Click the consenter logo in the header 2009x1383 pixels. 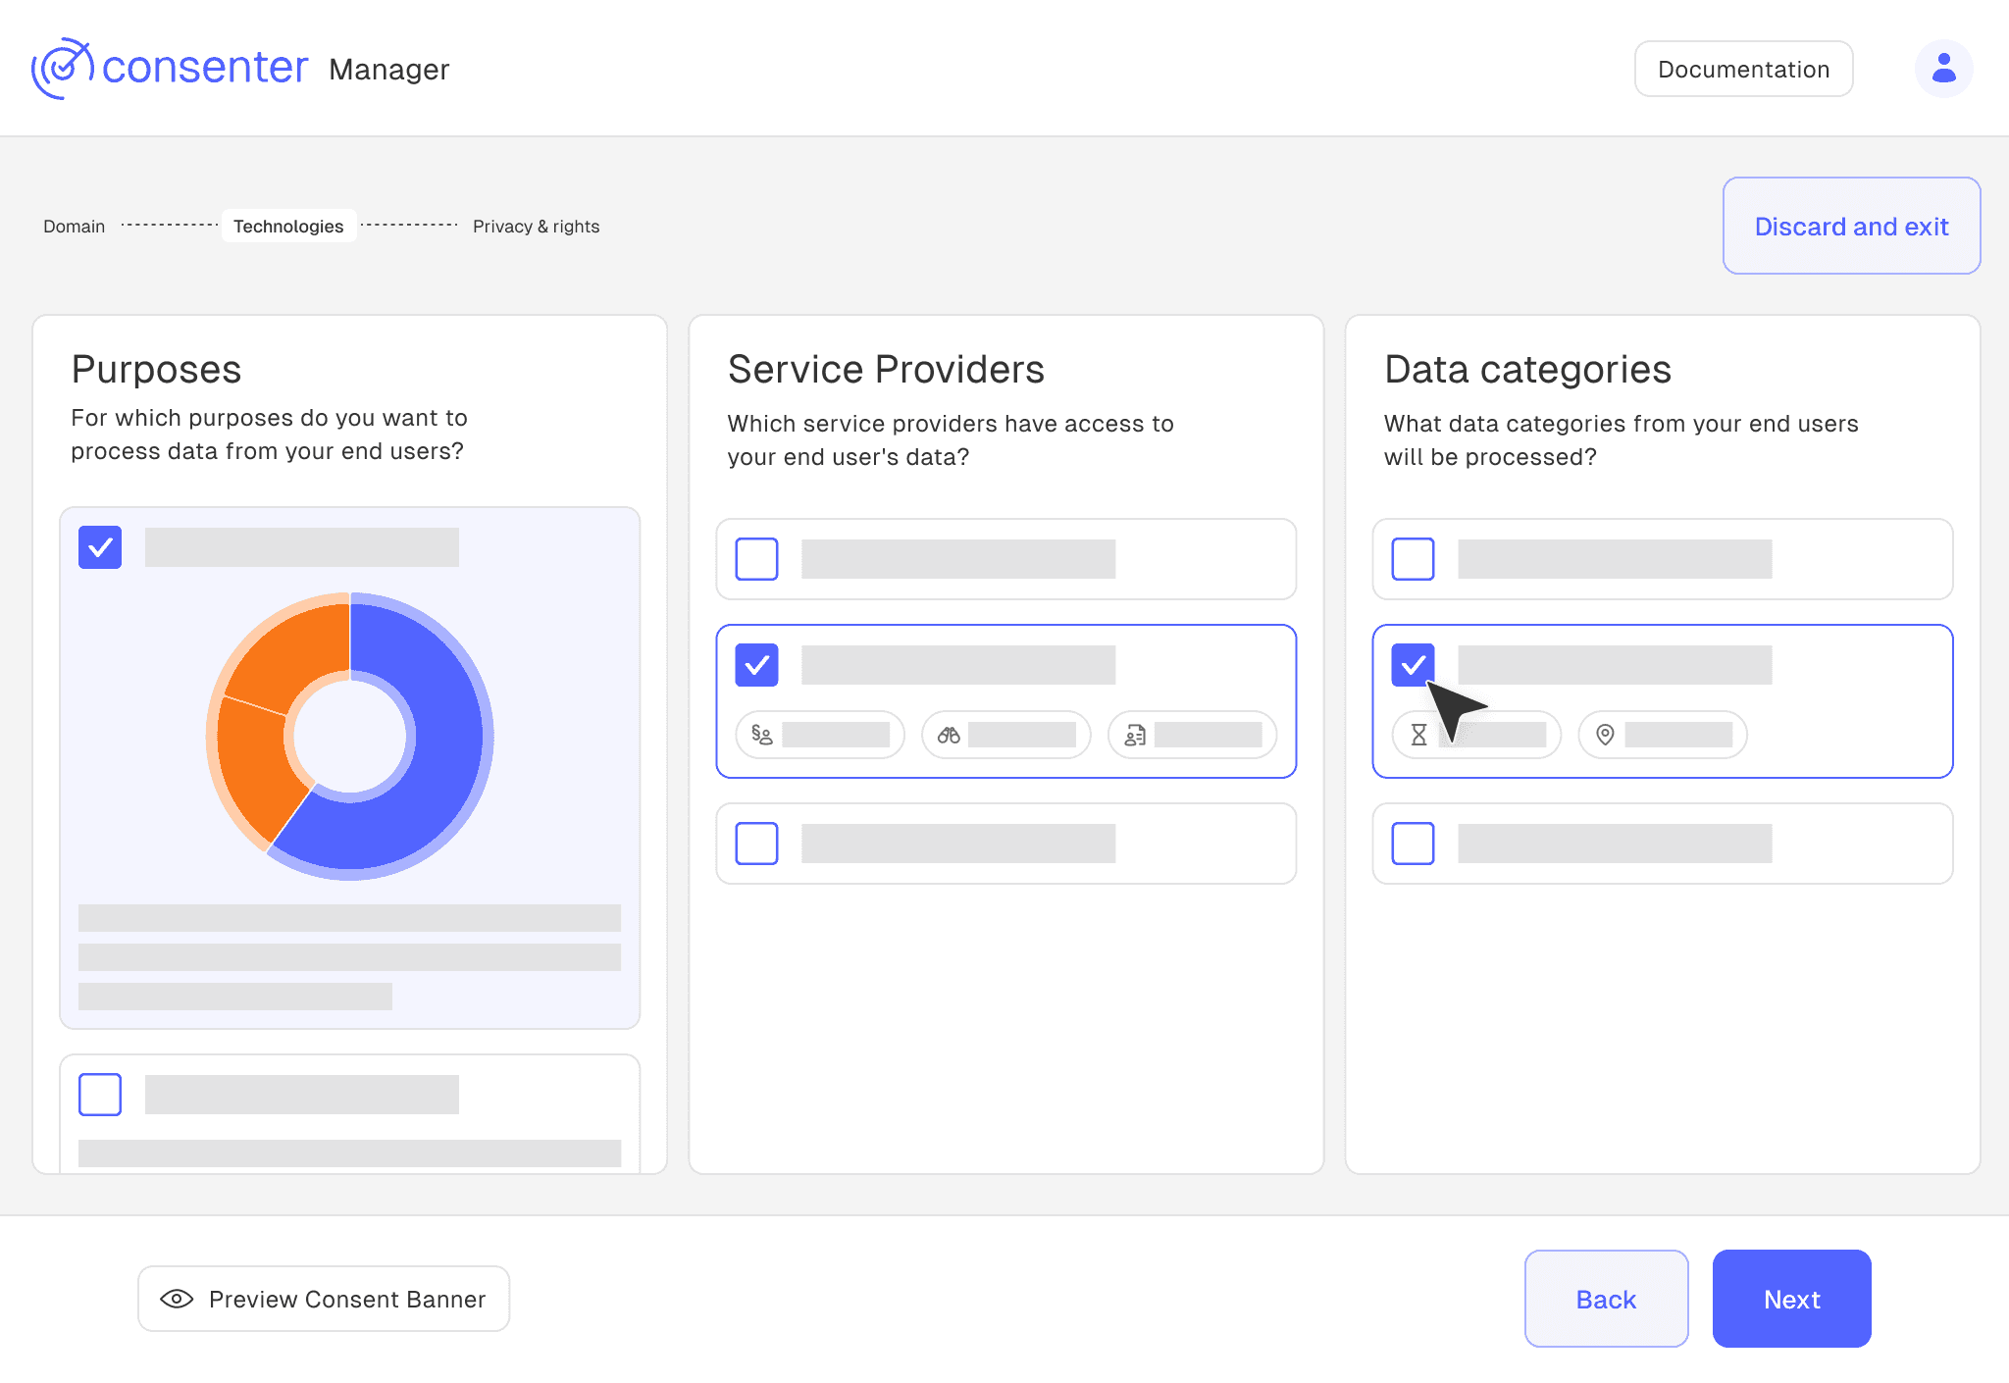(171, 67)
